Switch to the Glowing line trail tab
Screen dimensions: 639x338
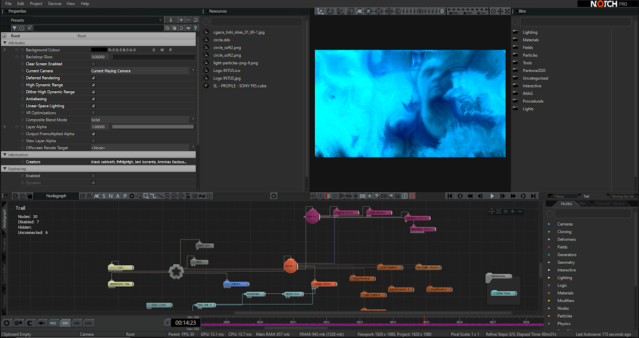[x=622, y=196]
